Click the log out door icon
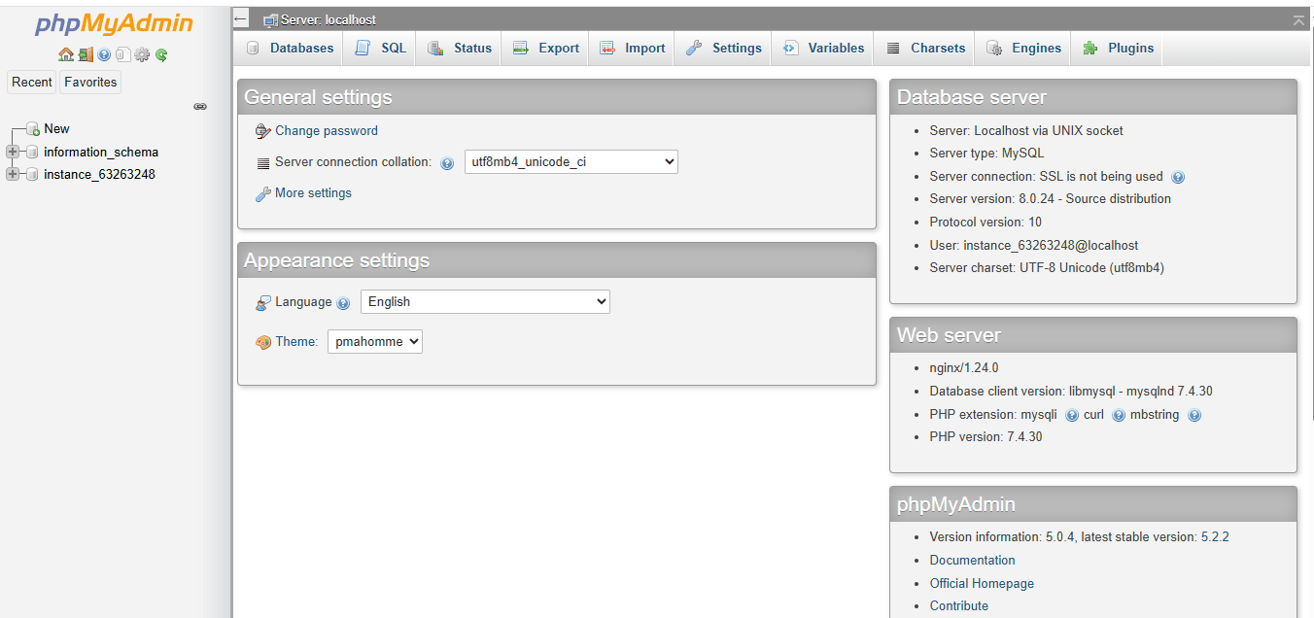This screenshot has height=618, width=1314. point(86,55)
